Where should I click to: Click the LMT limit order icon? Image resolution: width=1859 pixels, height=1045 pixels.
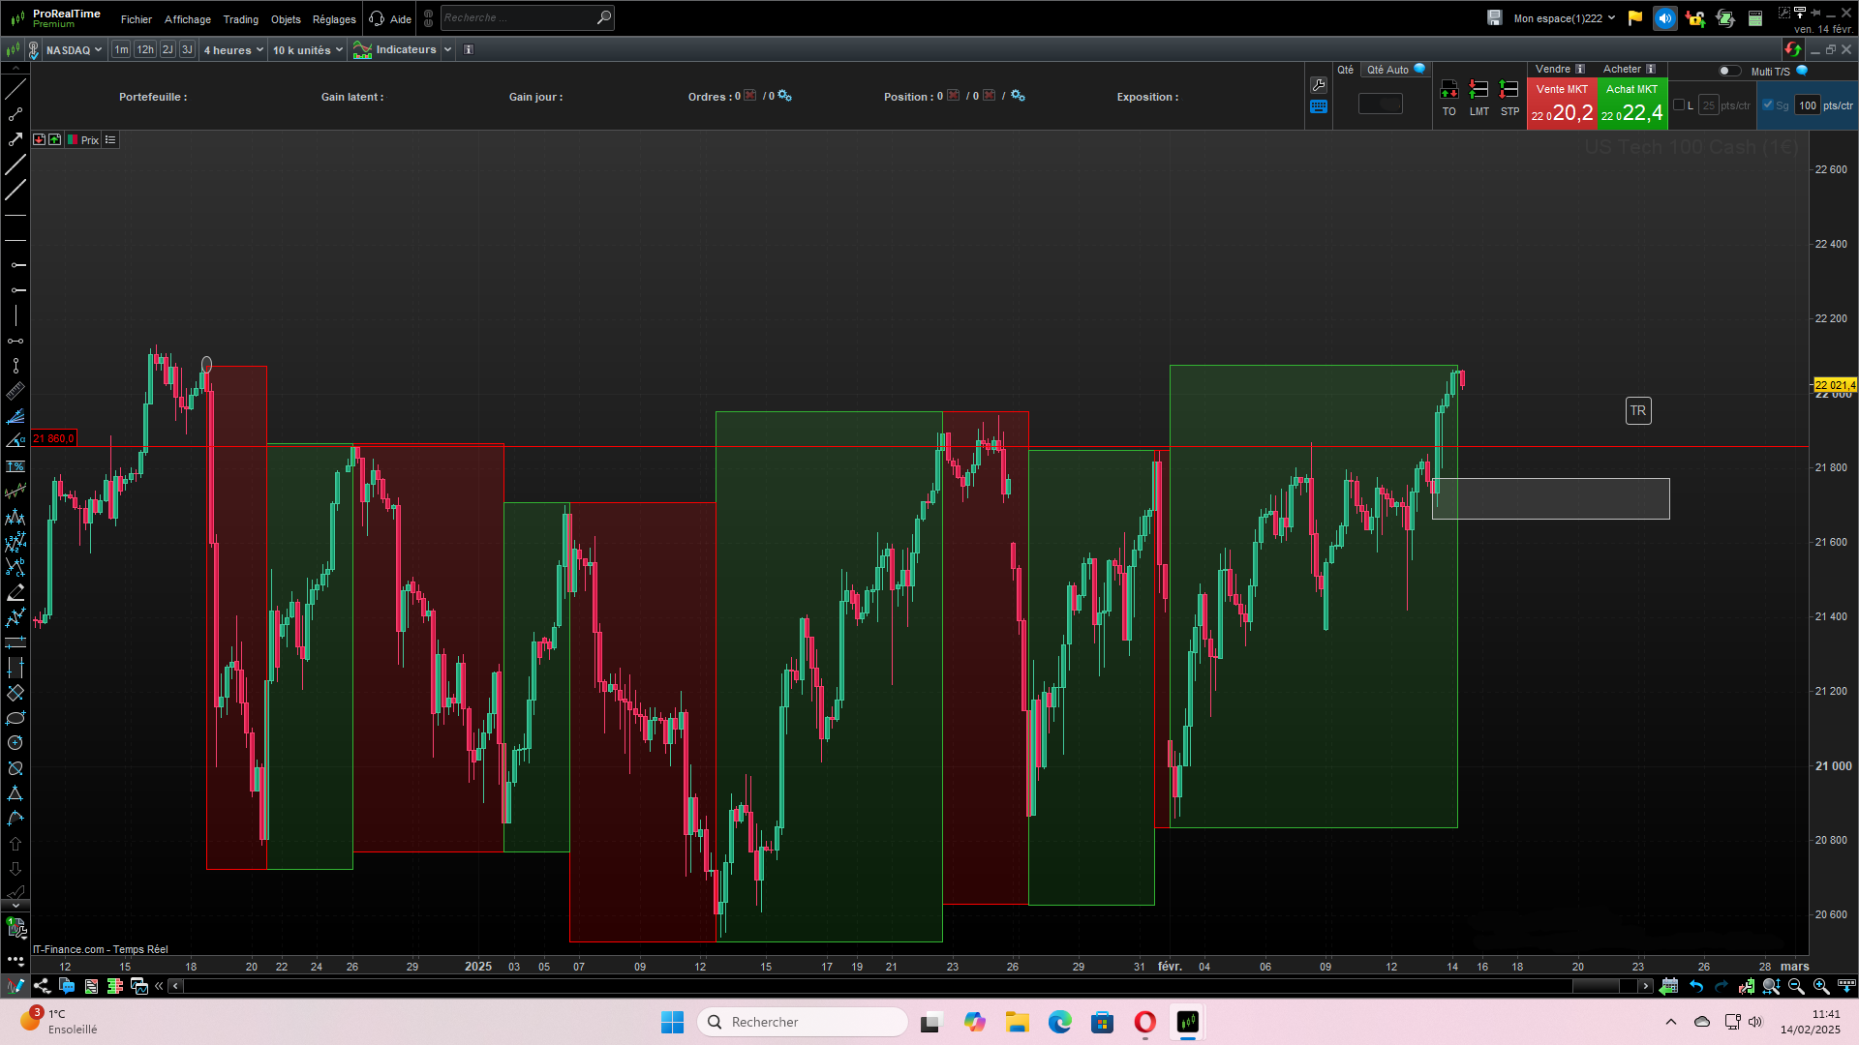pos(1478,91)
